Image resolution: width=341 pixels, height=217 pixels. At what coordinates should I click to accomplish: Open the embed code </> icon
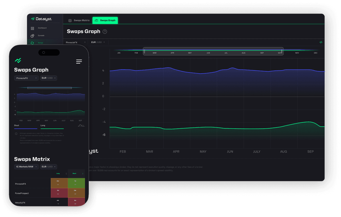pos(321,42)
